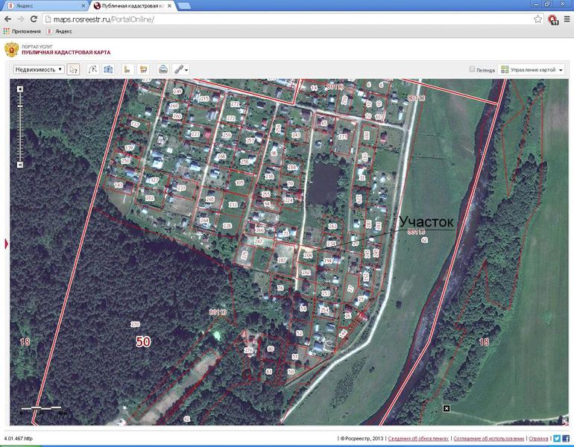Expand the share link tool dropdown arrow
The image size is (574, 447).
pos(186,70)
